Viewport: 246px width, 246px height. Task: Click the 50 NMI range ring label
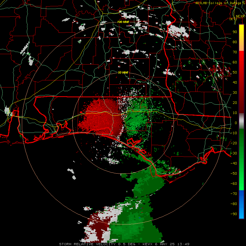pos(123,72)
